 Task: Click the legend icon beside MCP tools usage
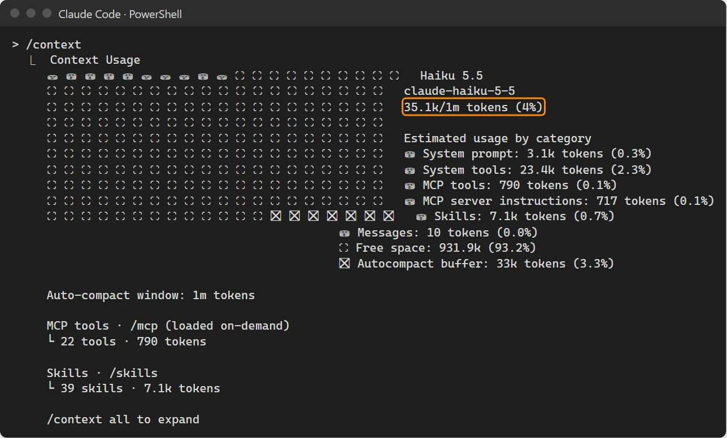point(410,186)
